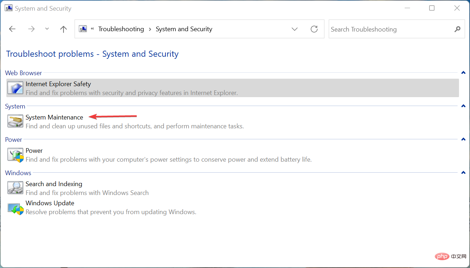Expand the hidden breadcrumb chevron
470x268 pixels.
click(92, 29)
